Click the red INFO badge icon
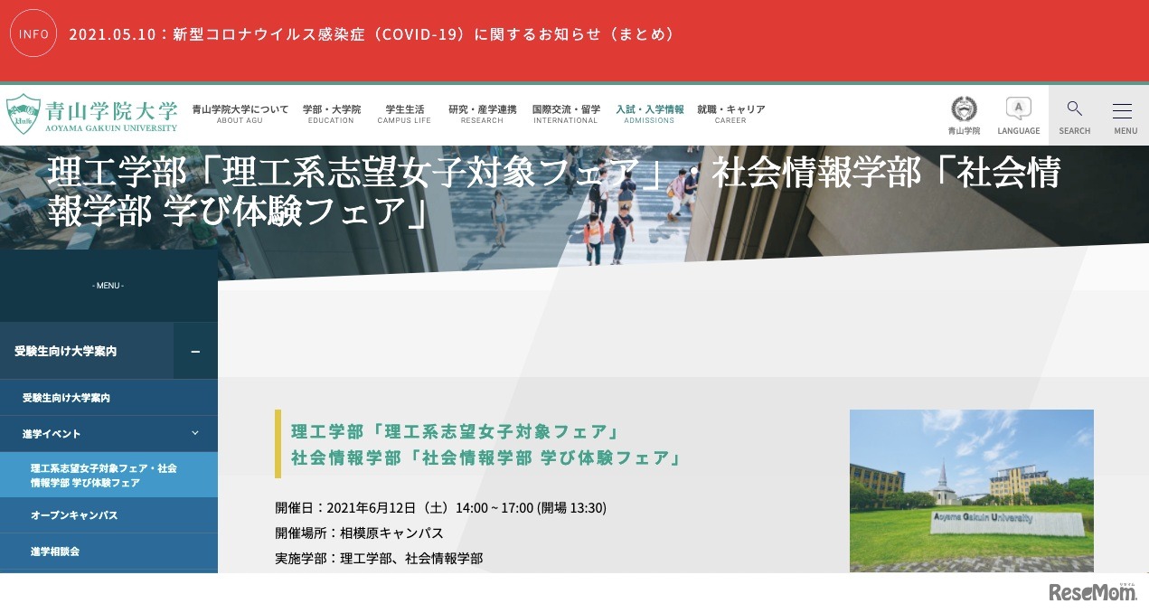Viewport: 1149px width, 613px height. point(33,33)
